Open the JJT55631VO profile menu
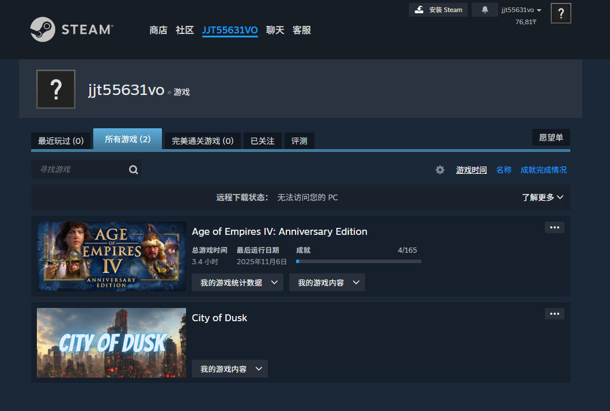 click(x=230, y=31)
